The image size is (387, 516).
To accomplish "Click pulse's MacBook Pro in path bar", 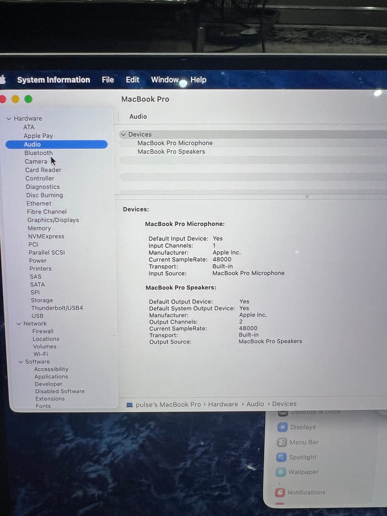I will 168,404.
